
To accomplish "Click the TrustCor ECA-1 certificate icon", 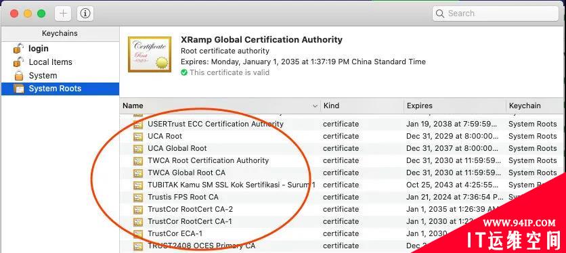I will [x=138, y=234].
